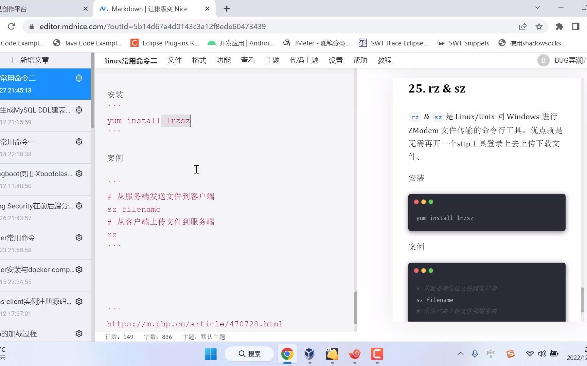Open the 设置 menu

[x=336, y=60]
